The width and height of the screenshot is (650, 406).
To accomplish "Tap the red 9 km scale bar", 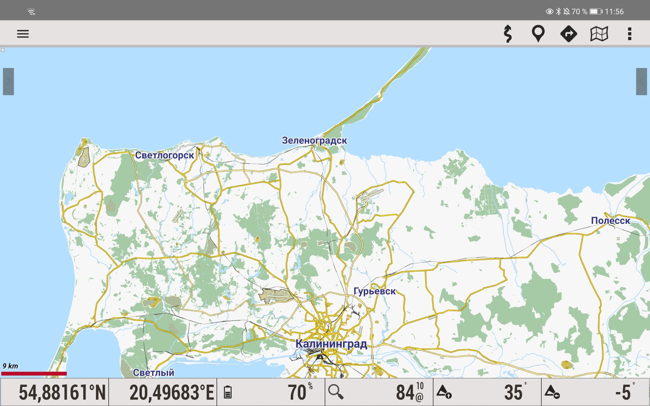I will pos(34,374).
